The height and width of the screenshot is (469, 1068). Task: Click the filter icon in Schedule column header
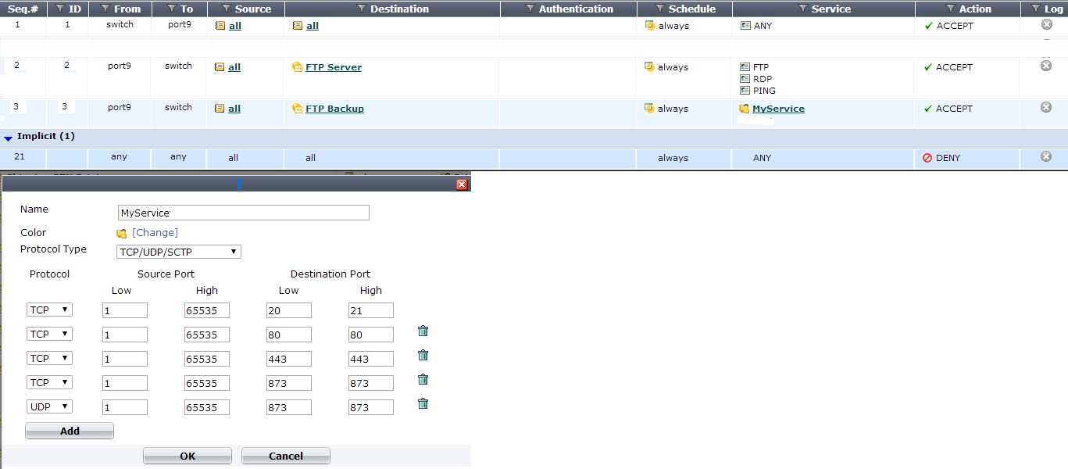click(659, 9)
